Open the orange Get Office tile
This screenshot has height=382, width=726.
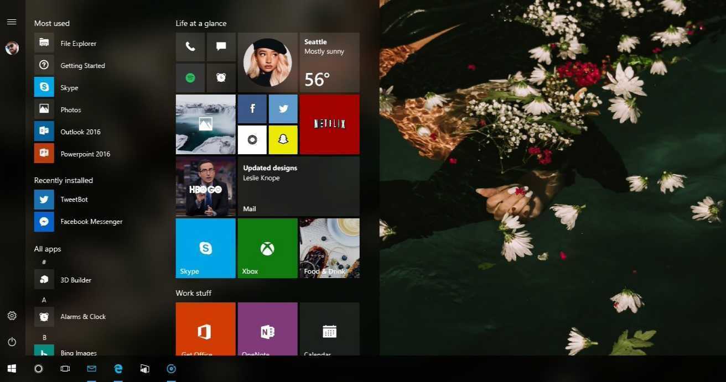click(x=206, y=329)
